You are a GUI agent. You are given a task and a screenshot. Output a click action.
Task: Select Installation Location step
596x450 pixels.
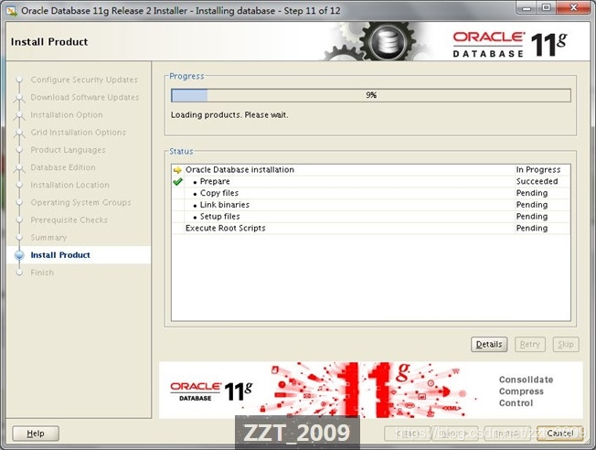click(70, 185)
